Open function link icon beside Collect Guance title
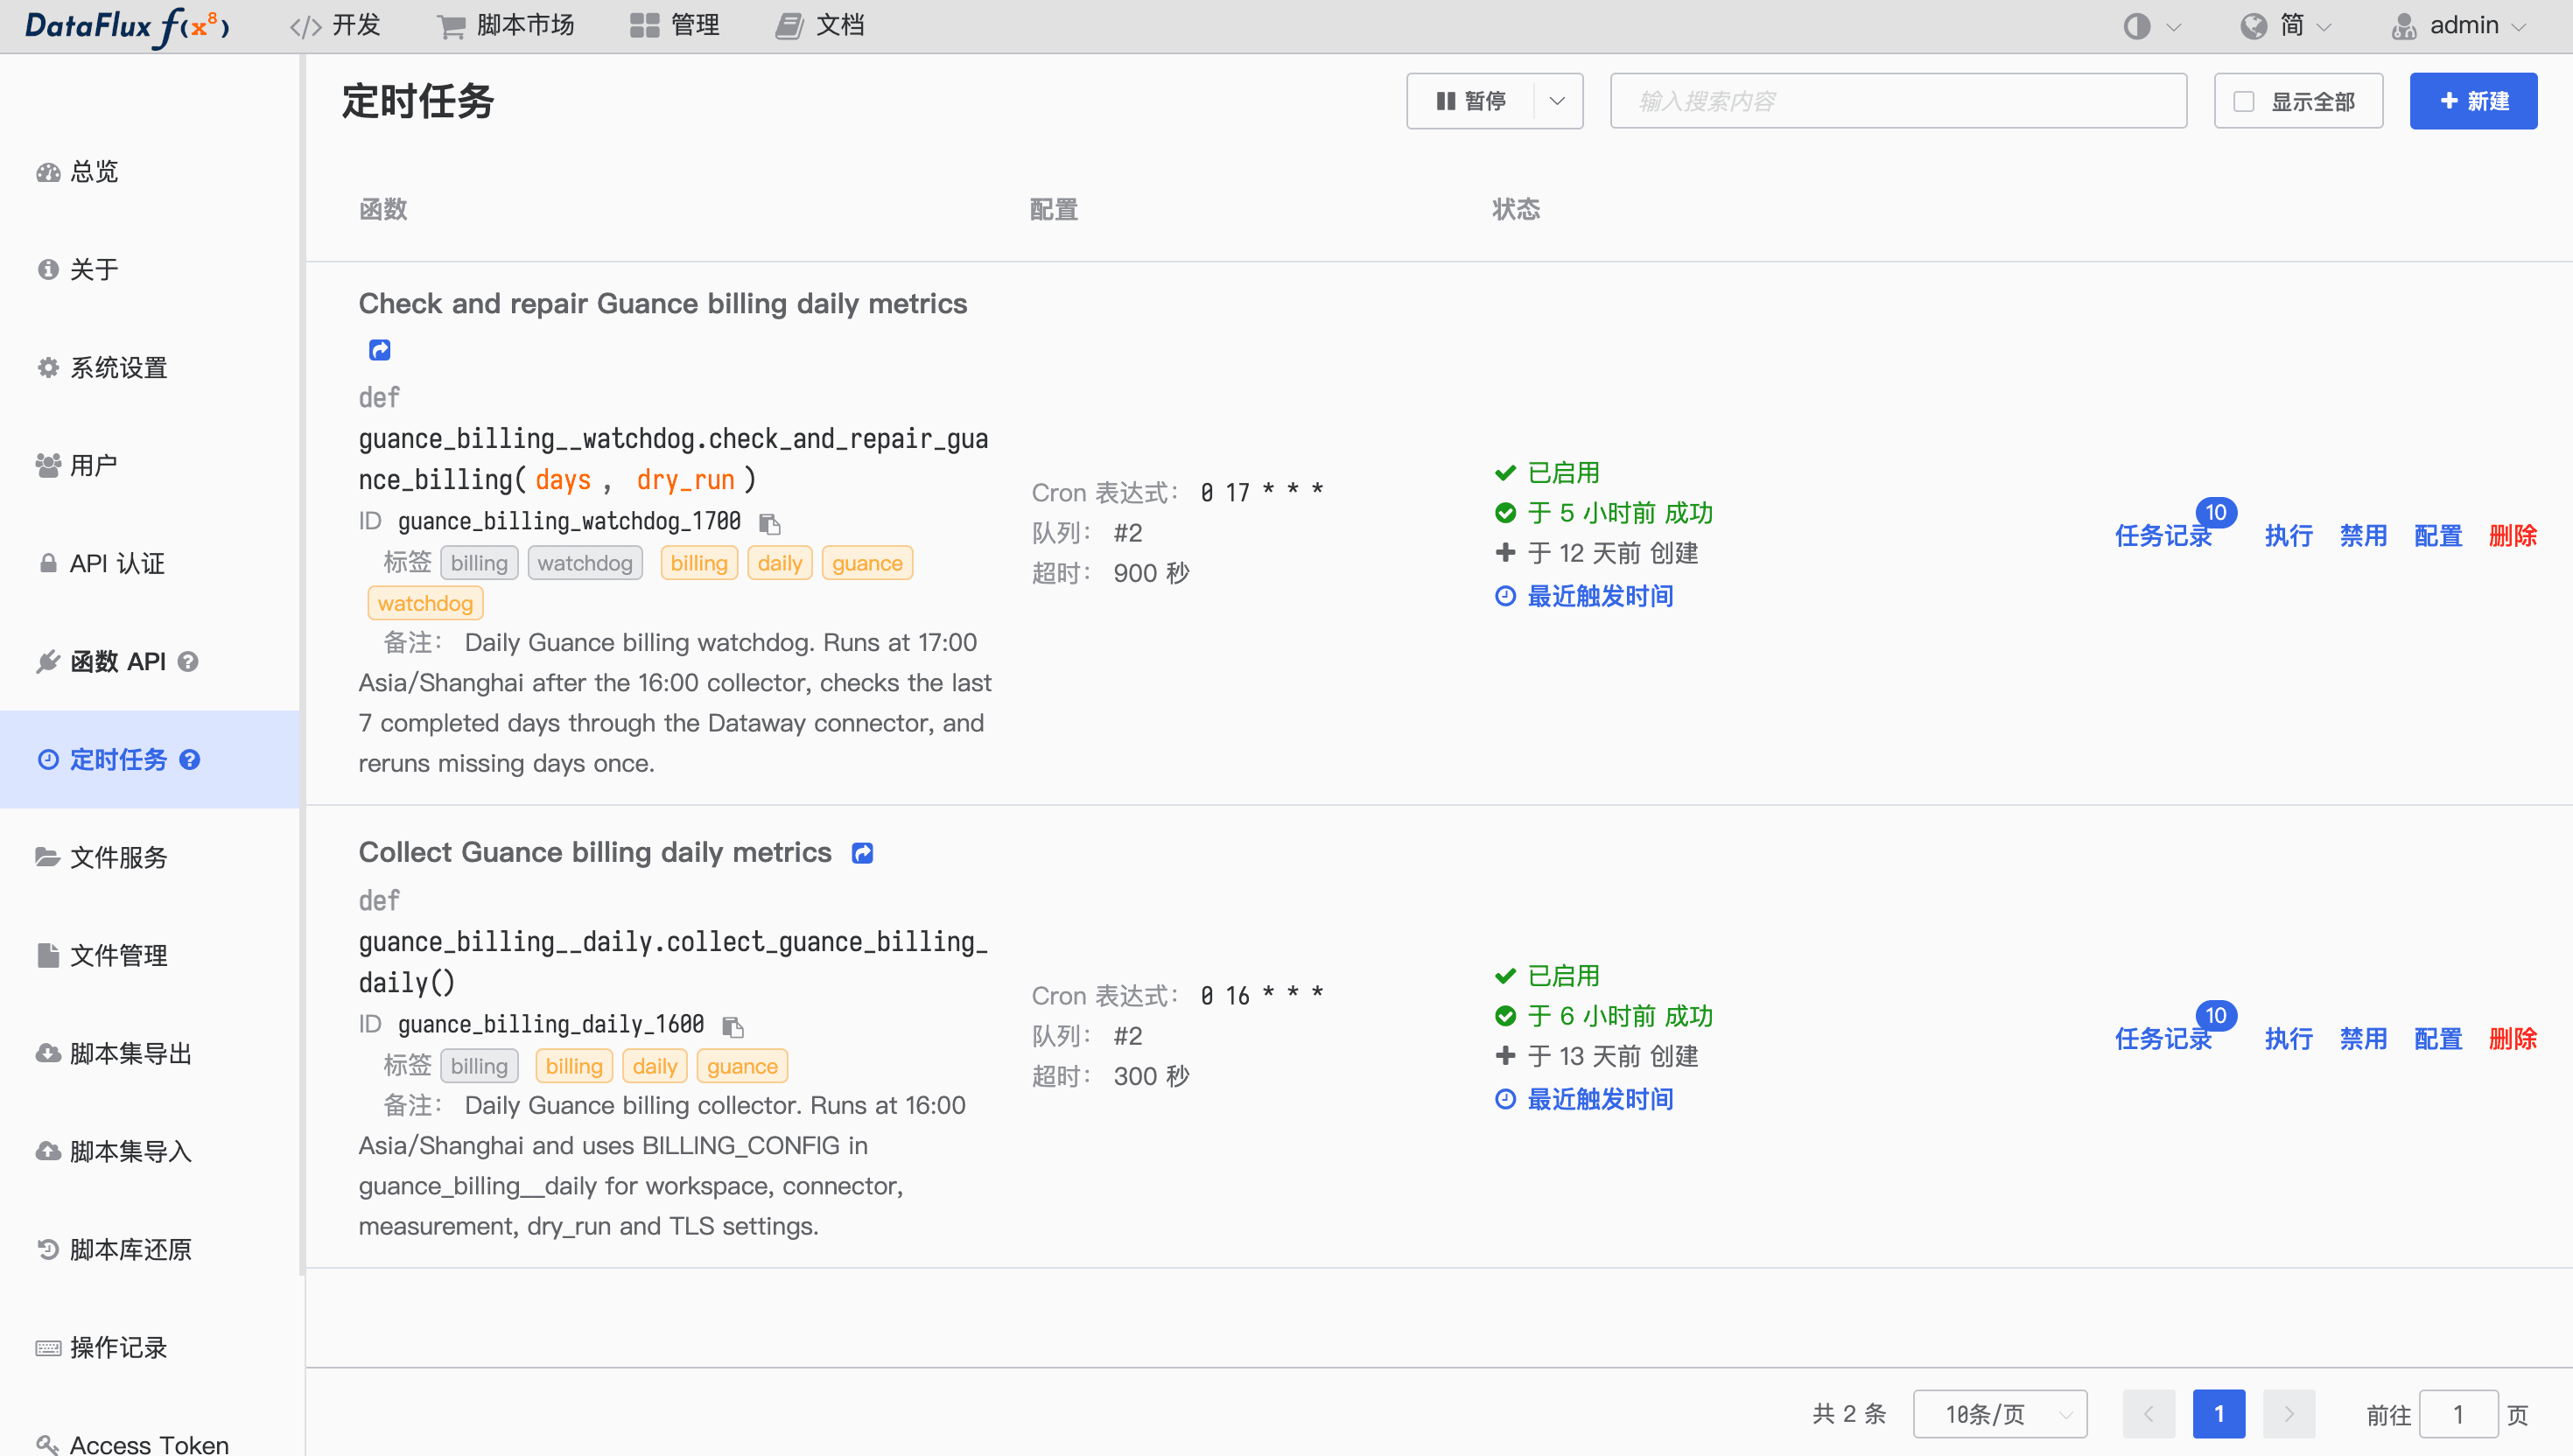The height and width of the screenshot is (1456, 2573). pyautogui.click(x=862, y=853)
